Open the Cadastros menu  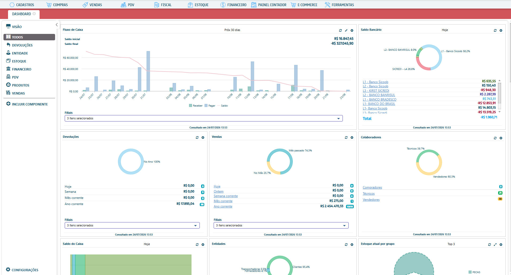click(22, 5)
